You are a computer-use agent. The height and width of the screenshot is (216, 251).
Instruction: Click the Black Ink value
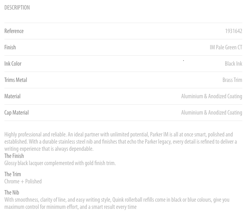[x=234, y=64]
